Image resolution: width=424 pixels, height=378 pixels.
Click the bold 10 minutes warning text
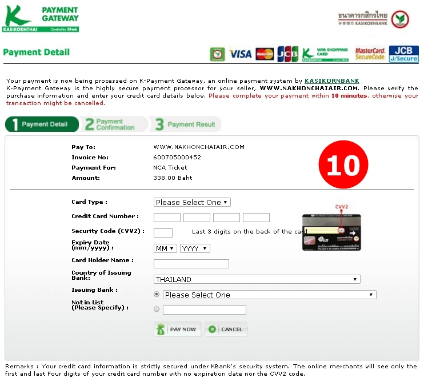(349, 96)
